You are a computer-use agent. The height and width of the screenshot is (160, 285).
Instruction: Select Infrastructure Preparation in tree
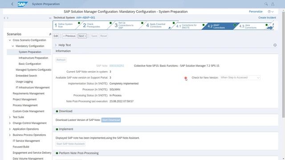tap(33, 58)
